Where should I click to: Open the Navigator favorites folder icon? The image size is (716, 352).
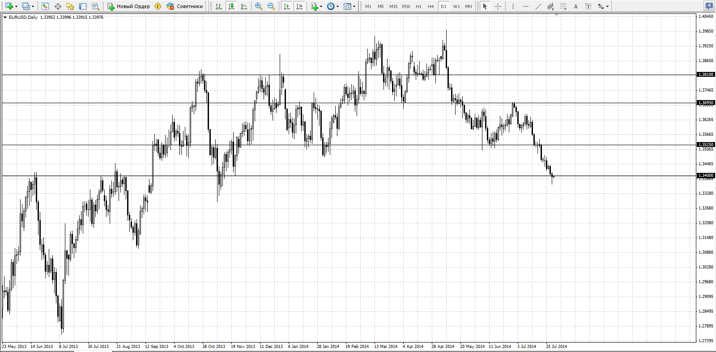click(x=70, y=6)
